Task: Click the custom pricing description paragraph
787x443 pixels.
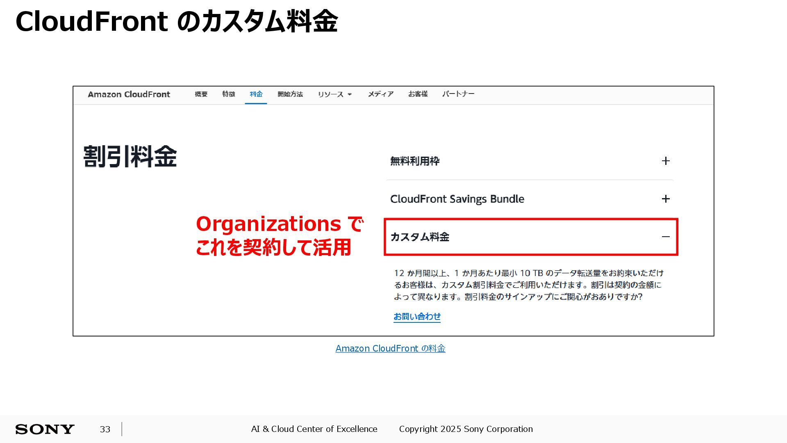Action: (x=528, y=285)
